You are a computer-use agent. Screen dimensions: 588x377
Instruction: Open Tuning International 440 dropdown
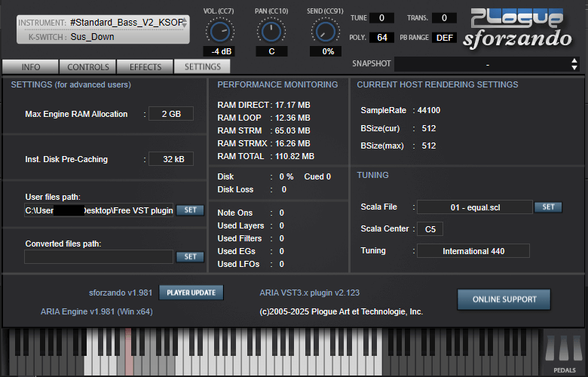click(473, 251)
